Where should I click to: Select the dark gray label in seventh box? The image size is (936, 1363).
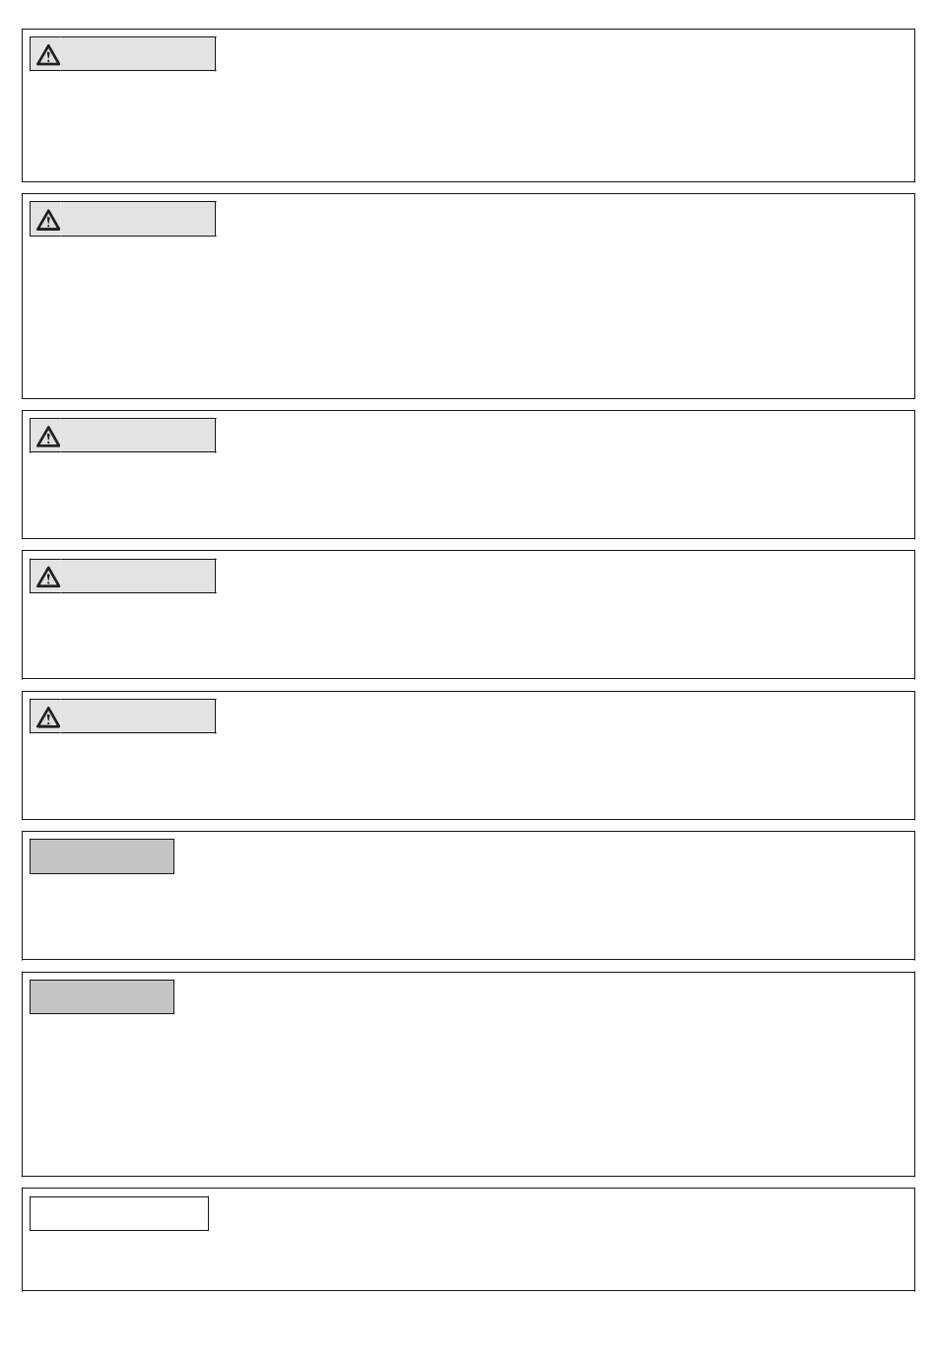click(x=101, y=997)
